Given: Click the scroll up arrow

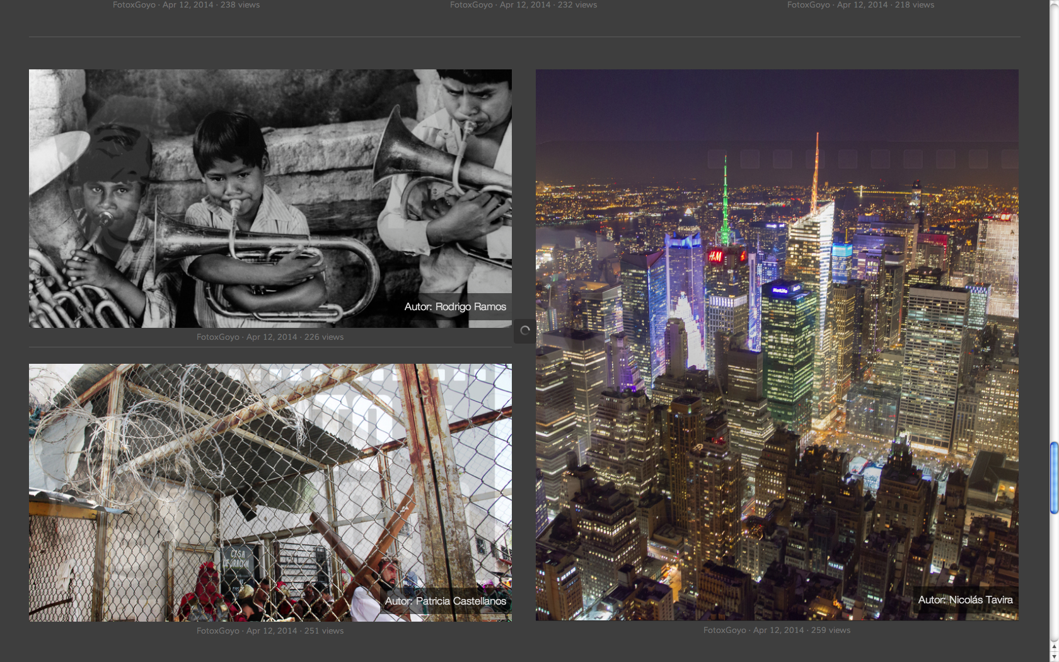Looking at the screenshot, I should coord(1054,647).
